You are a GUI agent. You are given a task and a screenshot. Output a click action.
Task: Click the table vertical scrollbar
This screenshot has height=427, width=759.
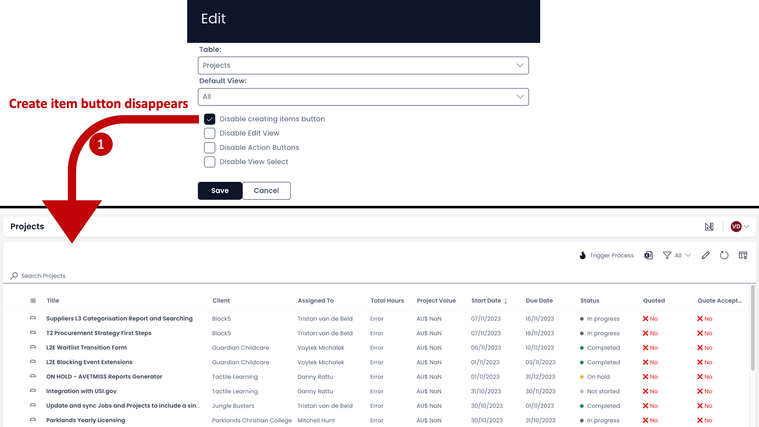[752, 329]
